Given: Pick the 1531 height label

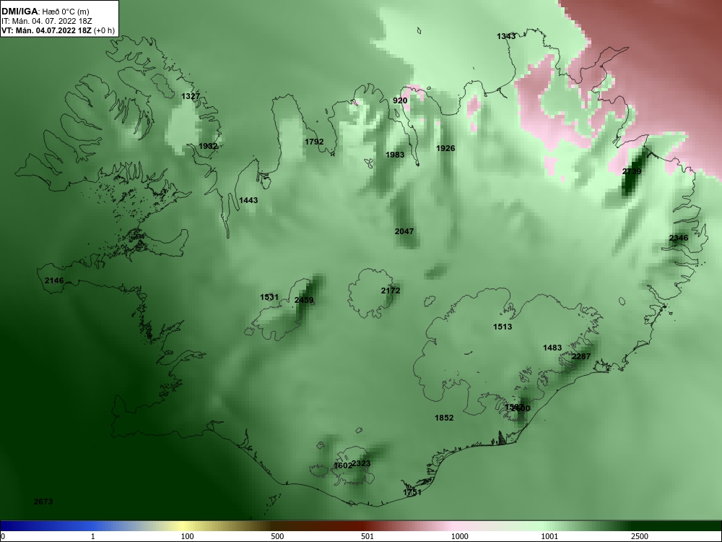Looking at the screenshot, I should coord(269,297).
